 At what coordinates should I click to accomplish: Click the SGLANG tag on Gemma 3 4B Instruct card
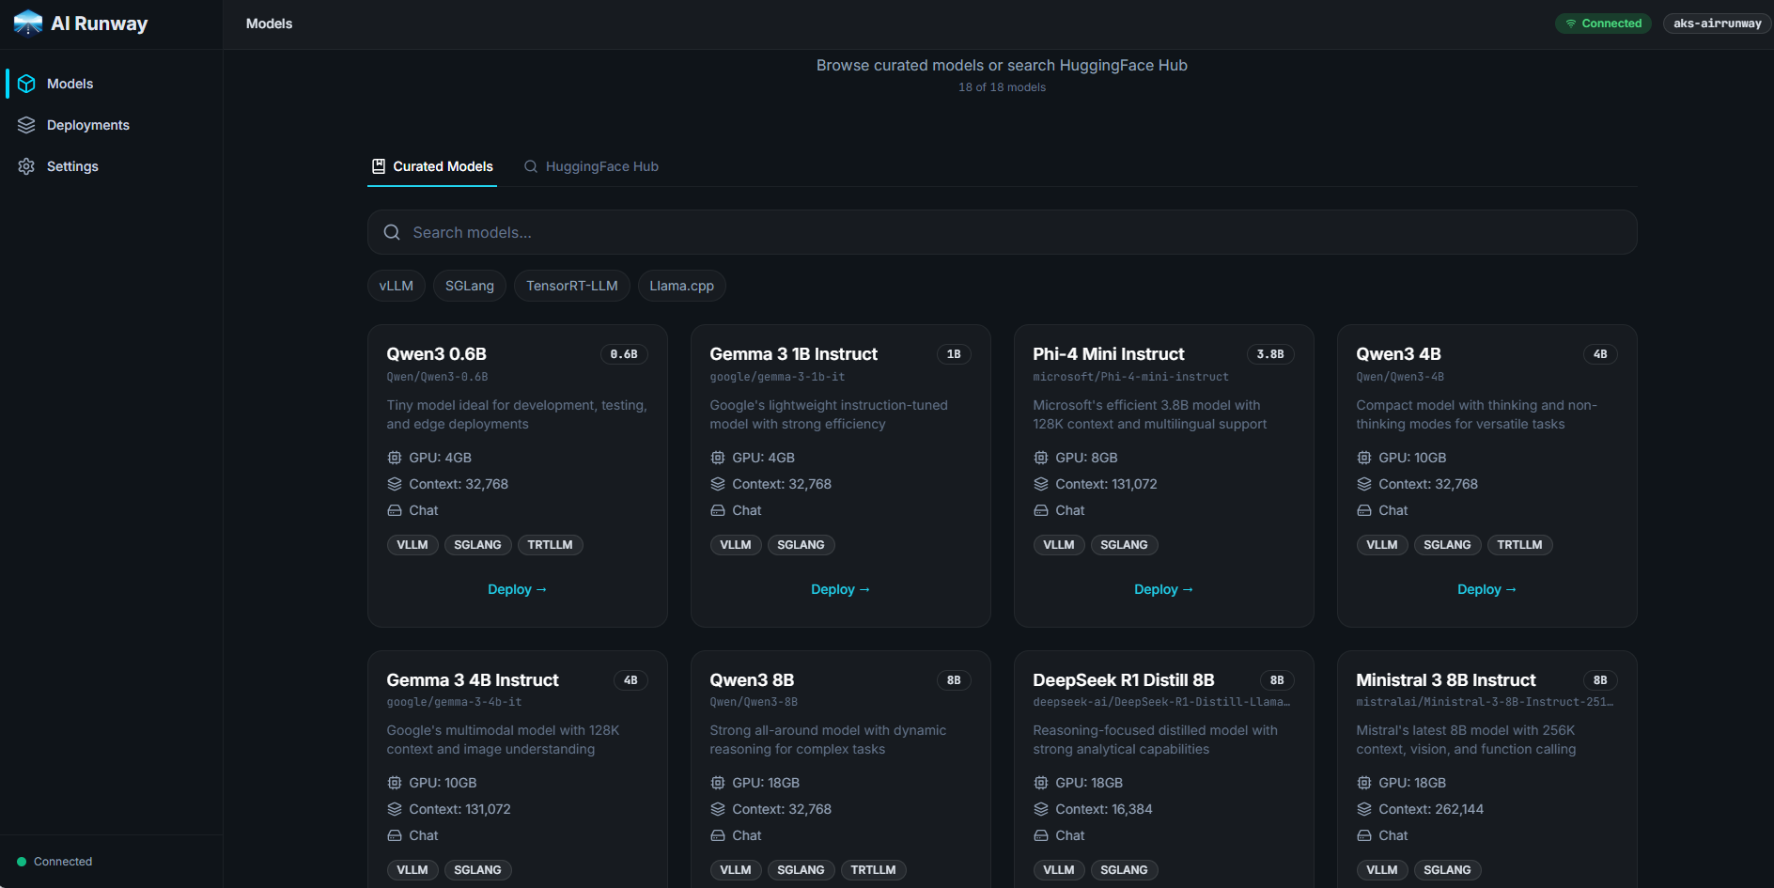[x=478, y=870]
